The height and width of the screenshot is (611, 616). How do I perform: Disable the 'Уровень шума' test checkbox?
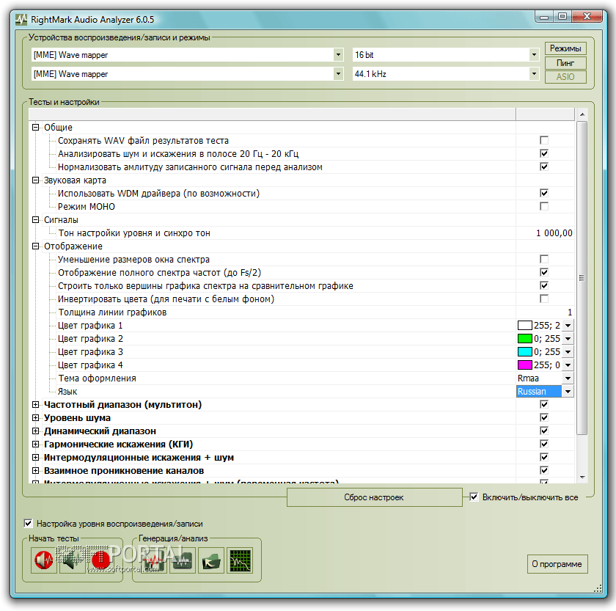[x=544, y=417]
